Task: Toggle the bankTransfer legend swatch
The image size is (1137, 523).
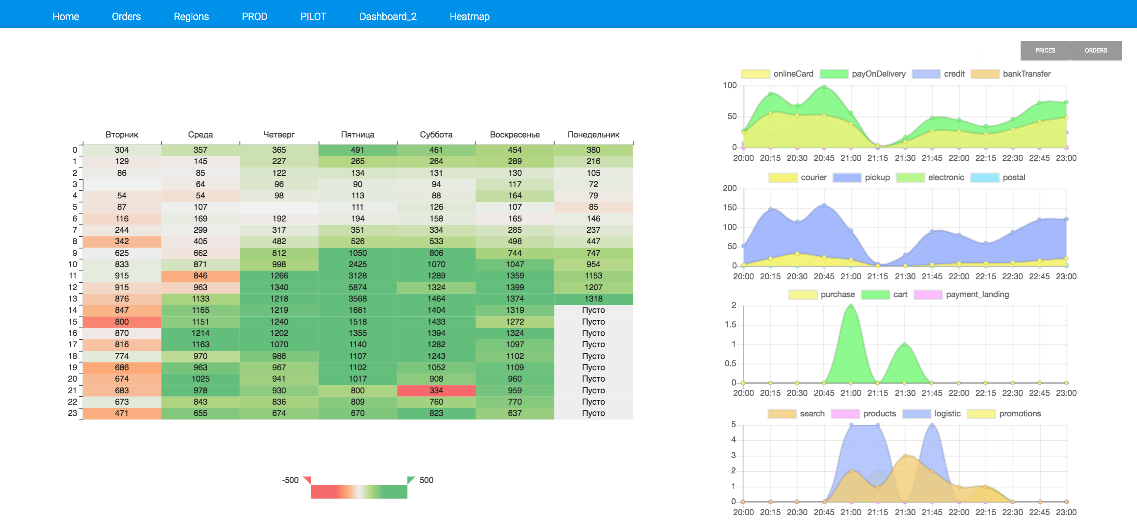Action: (984, 74)
